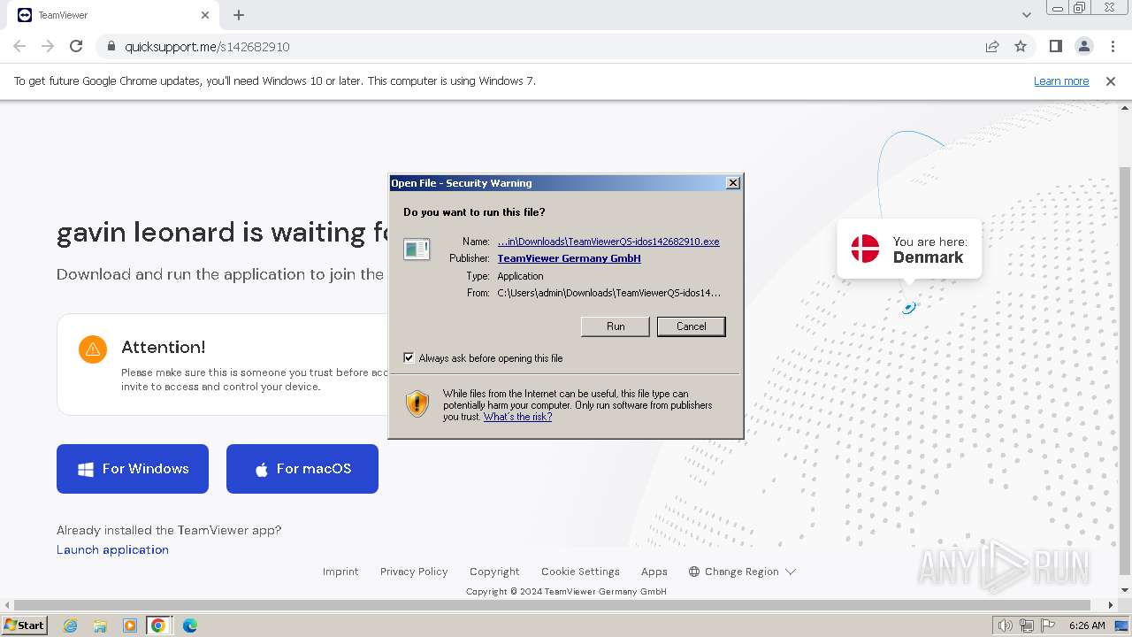The image size is (1132, 637).
Task: Go forward in Chrome
Action: coord(48,46)
